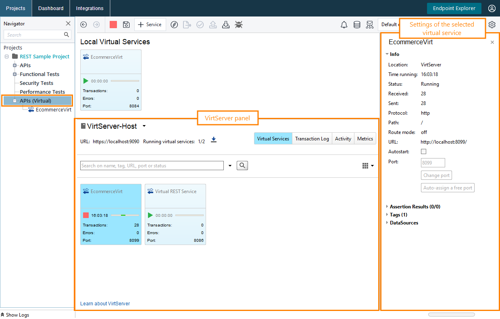Click the database icon in toolbar
This screenshot has width=500, height=319.
click(357, 25)
